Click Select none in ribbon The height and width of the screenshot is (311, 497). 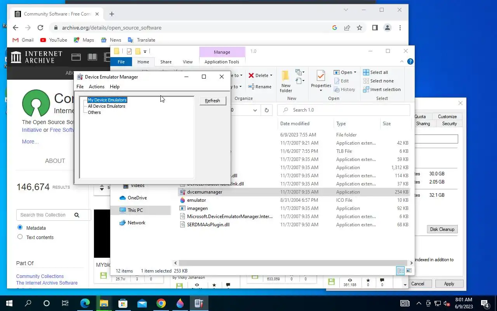click(378, 81)
